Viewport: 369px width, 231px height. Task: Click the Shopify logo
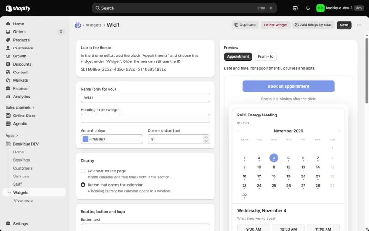coord(18,8)
